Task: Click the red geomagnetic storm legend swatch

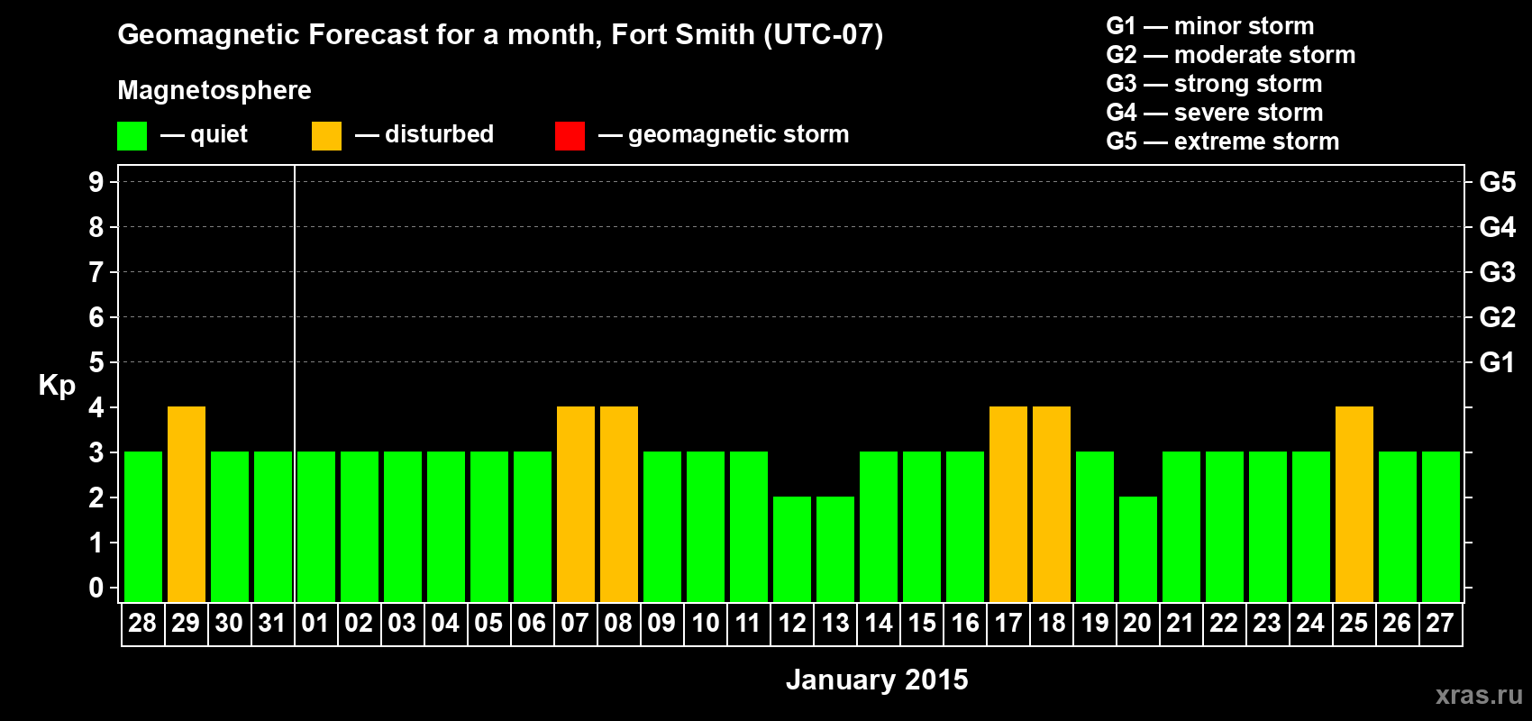Action: click(570, 136)
